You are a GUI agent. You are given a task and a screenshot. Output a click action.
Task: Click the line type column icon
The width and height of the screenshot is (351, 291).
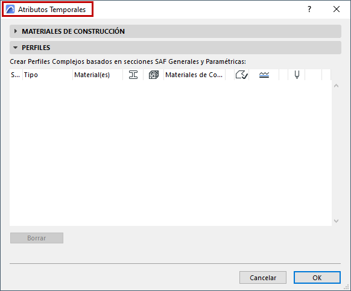point(264,75)
